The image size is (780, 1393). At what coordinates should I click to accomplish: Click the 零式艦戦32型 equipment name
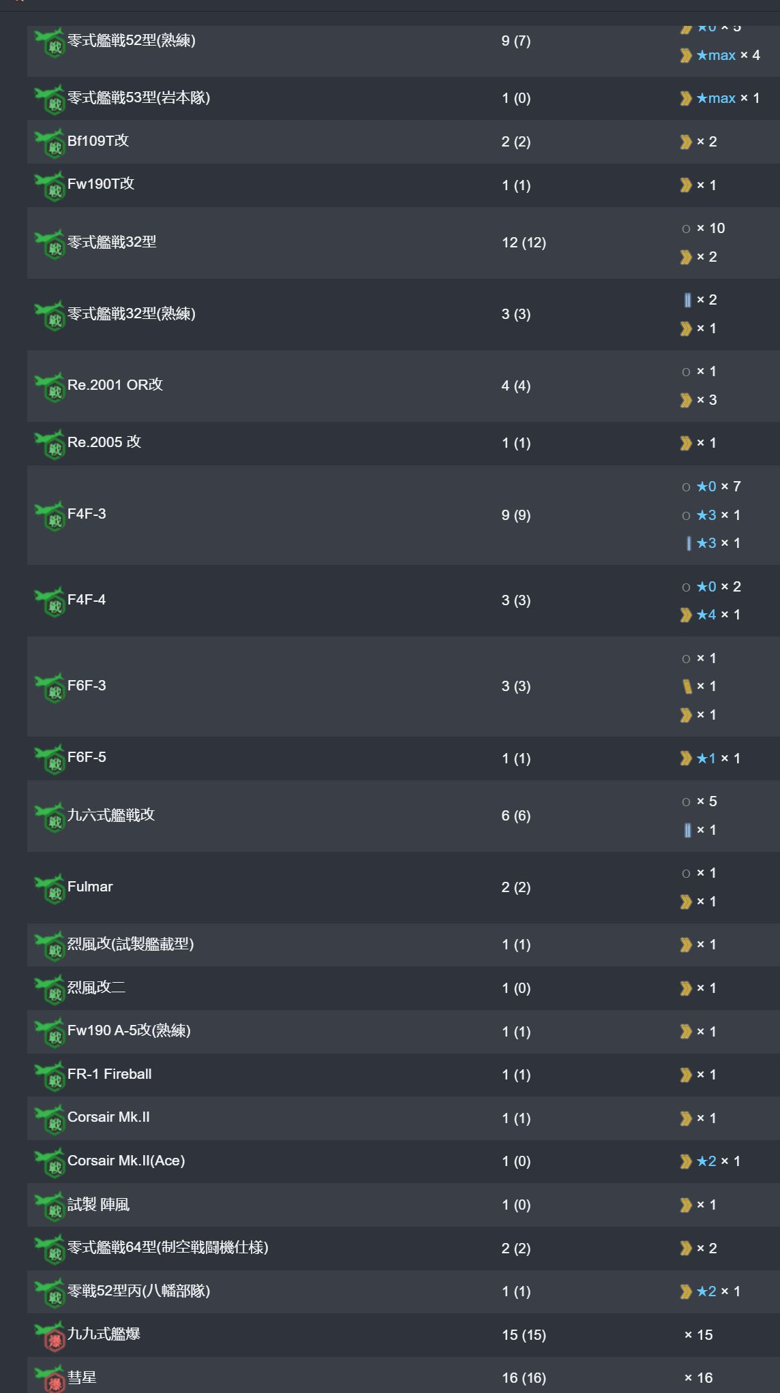(x=112, y=242)
